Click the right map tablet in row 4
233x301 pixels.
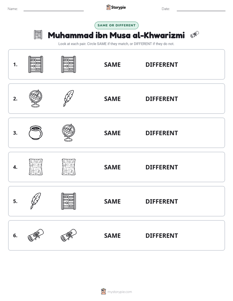click(x=69, y=167)
